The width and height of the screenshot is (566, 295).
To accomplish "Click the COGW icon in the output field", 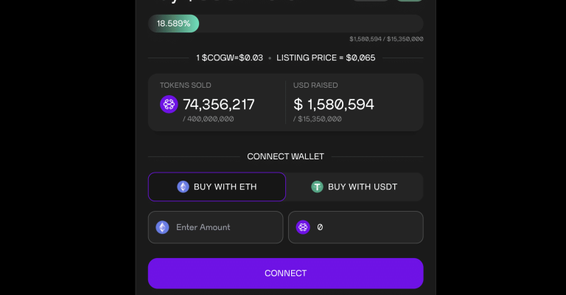I will [x=303, y=227].
